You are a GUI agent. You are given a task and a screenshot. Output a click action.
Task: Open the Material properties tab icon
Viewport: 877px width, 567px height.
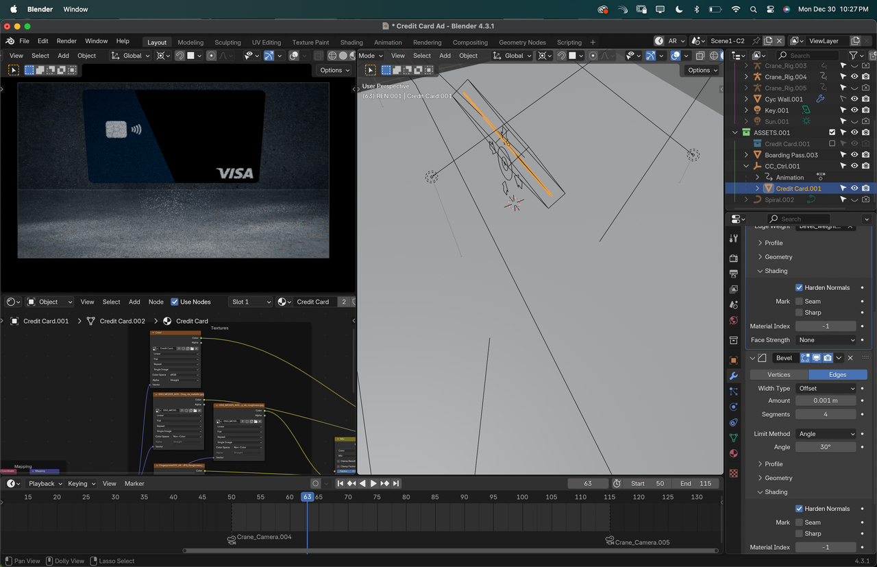point(734,453)
